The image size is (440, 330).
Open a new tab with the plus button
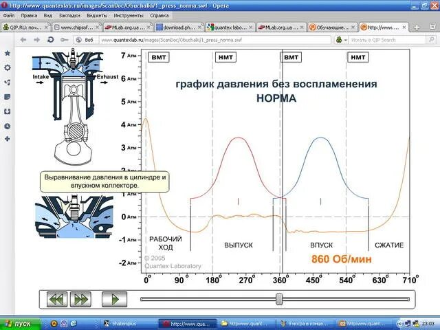click(417, 27)
